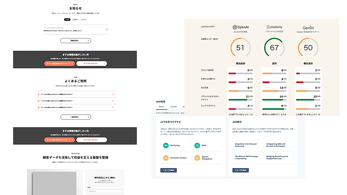This screenshot has height=195, width=347.
Task: Click the company name input field
Action: 104,191
